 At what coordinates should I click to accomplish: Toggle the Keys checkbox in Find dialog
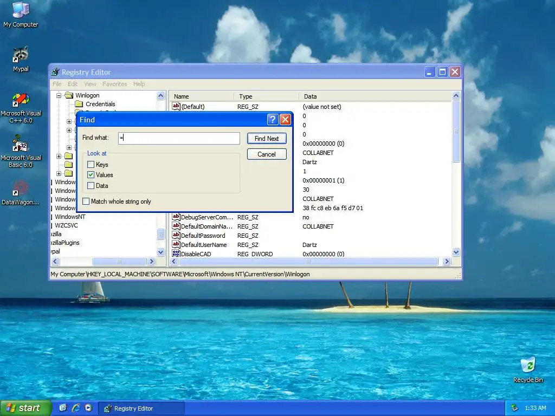point(91,165)
